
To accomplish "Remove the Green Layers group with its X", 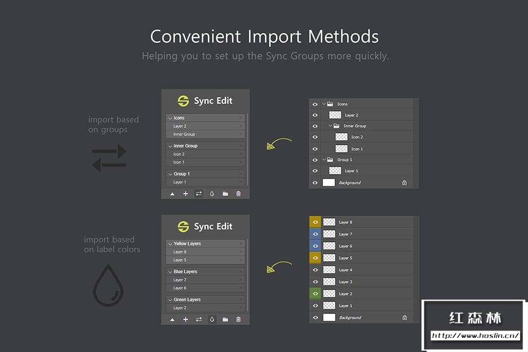I will coord(241,300).
